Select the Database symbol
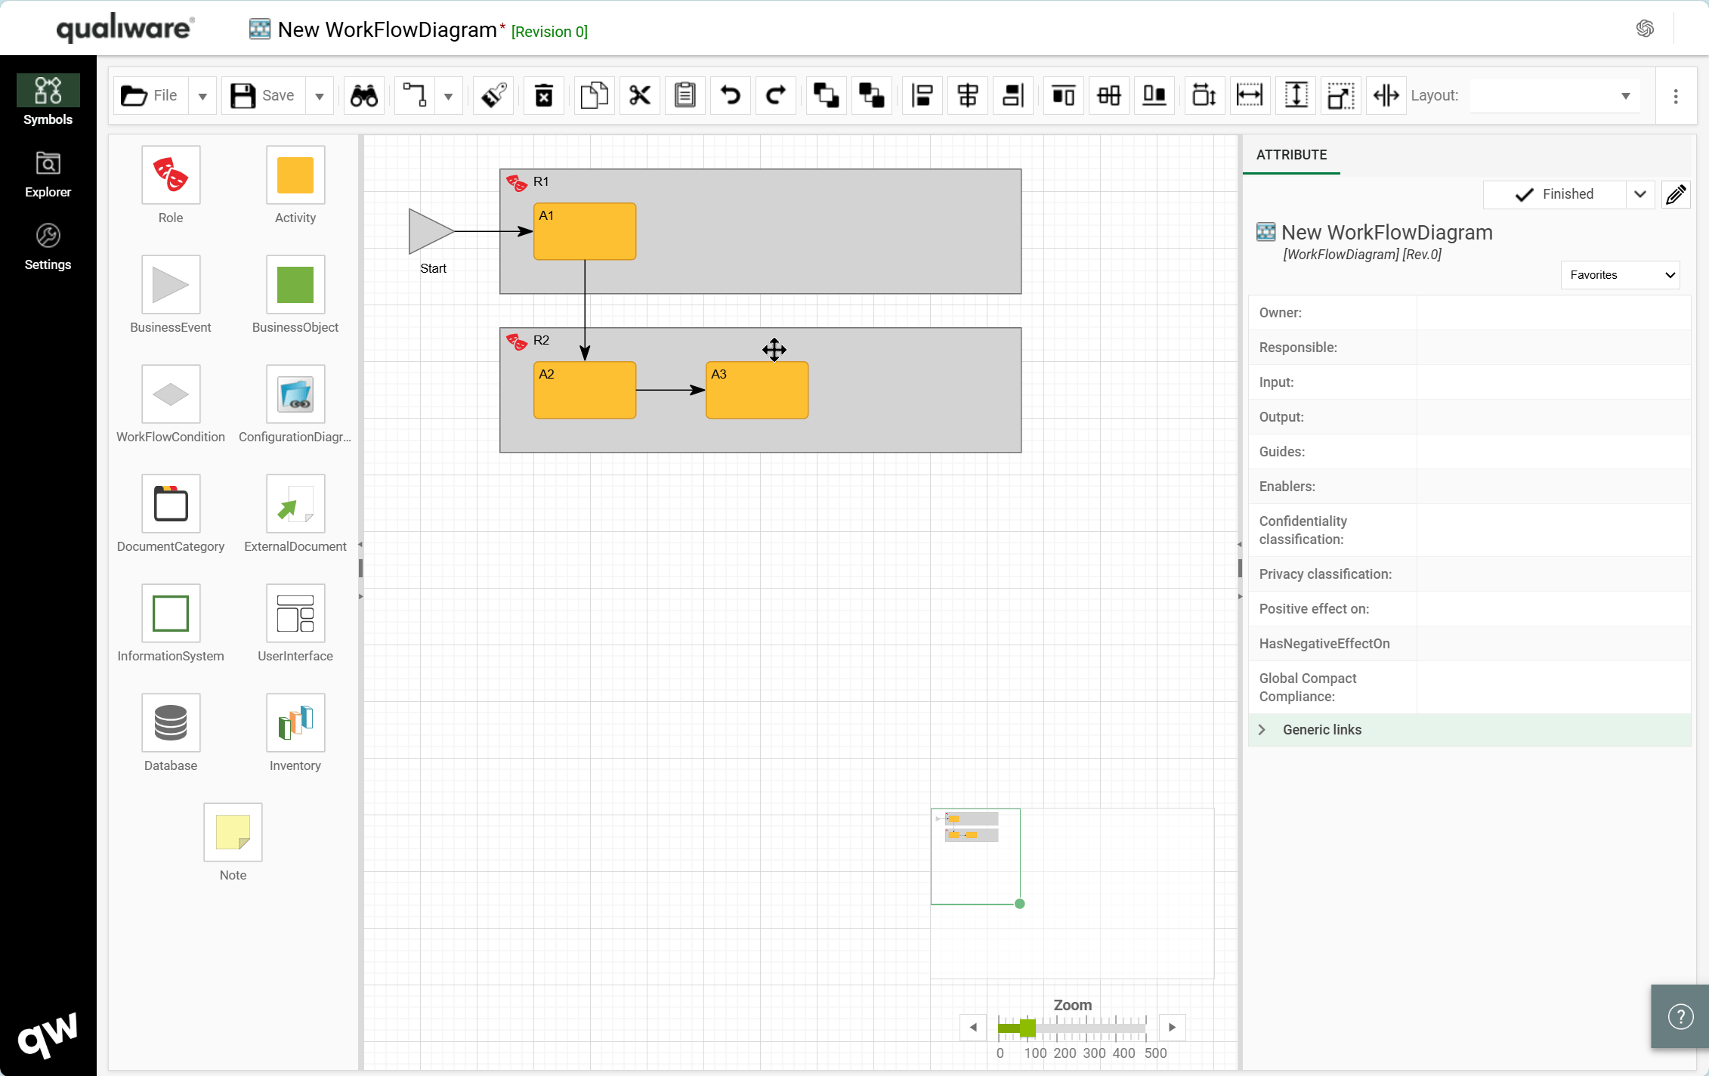This screenshot has height=1076, width=1709. pos(170,722)
